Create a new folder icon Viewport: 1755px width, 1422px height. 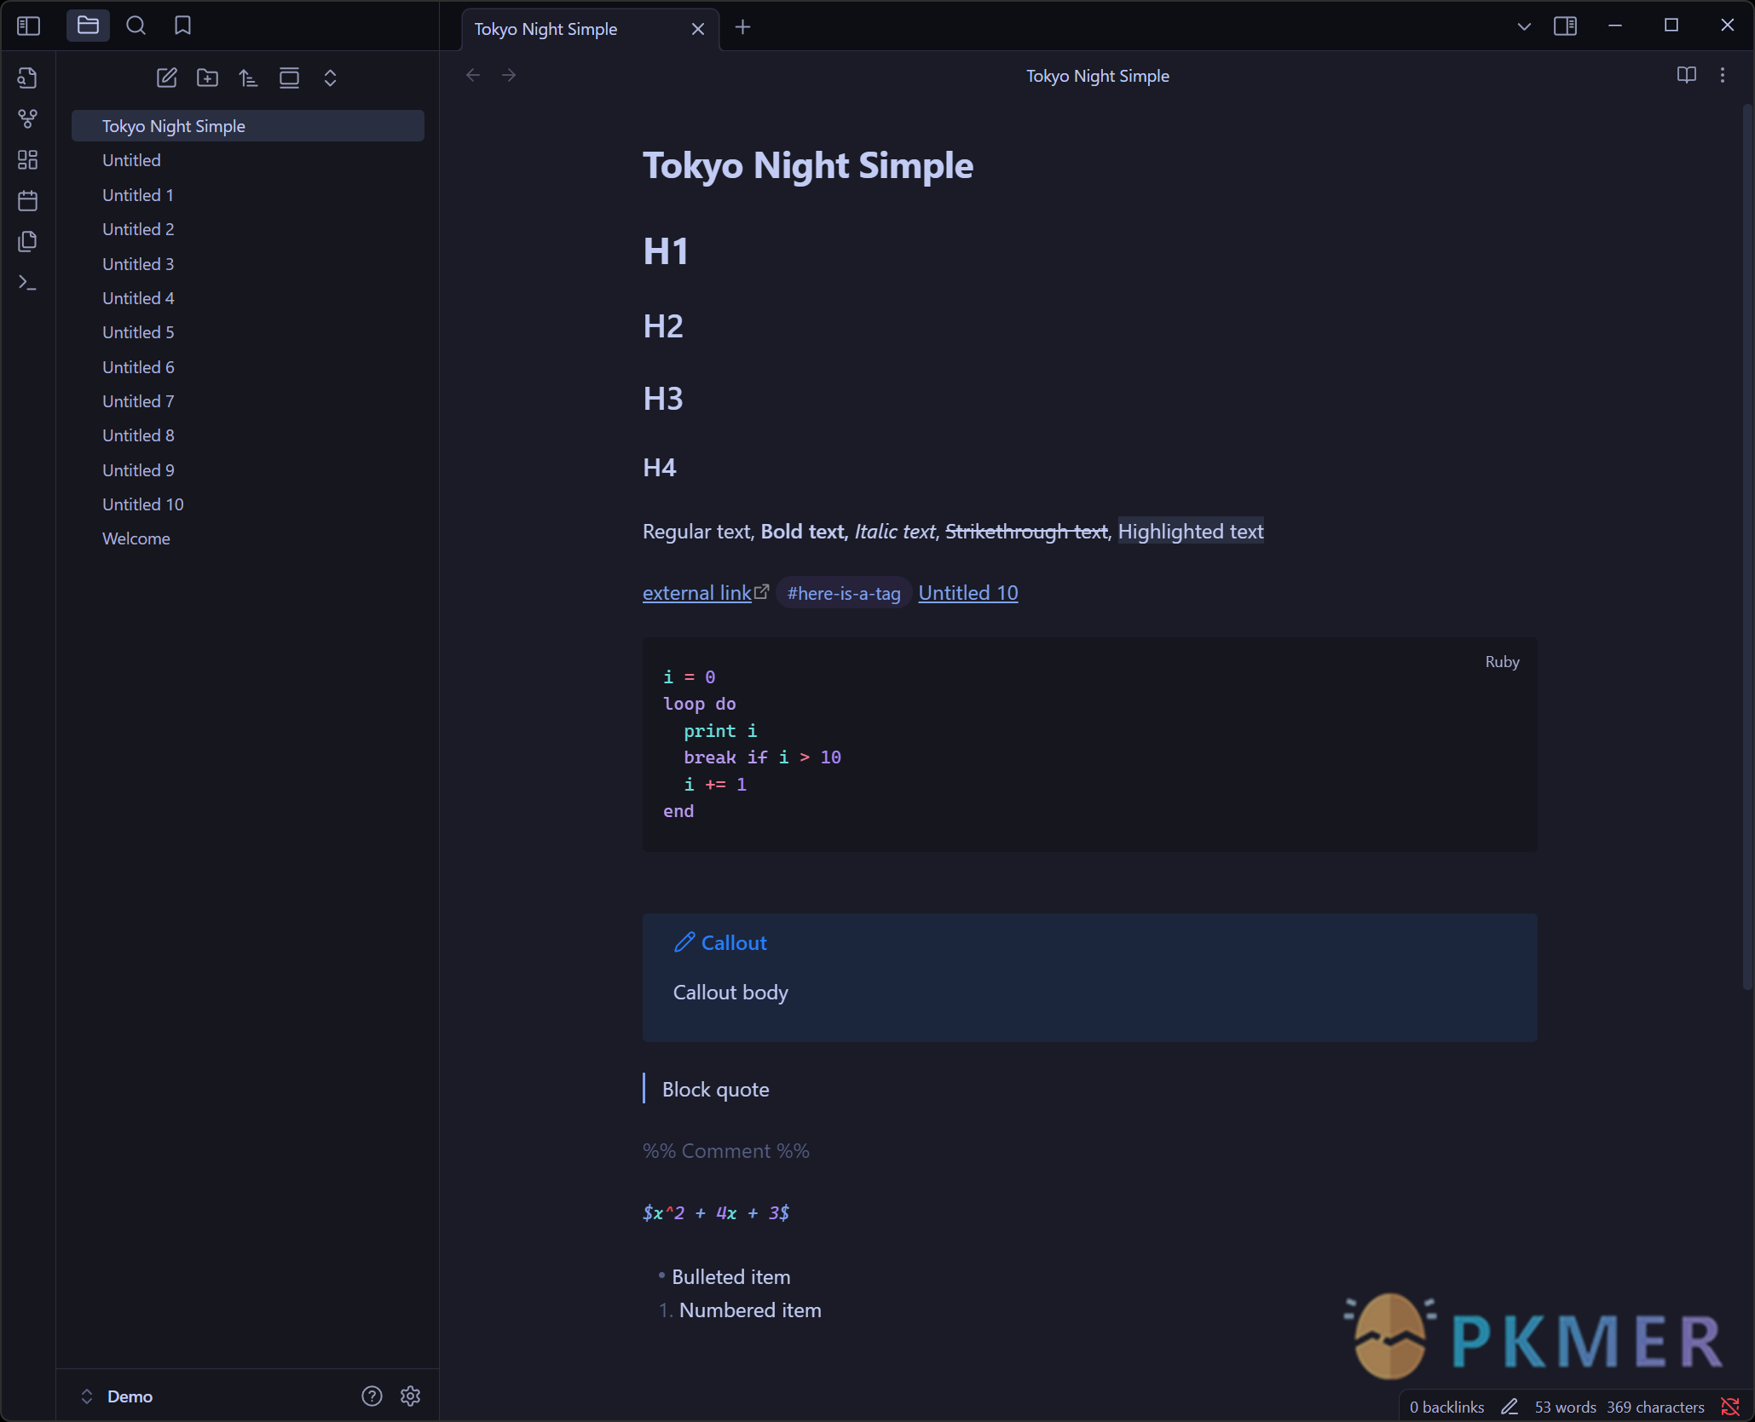tap(207, 78)
